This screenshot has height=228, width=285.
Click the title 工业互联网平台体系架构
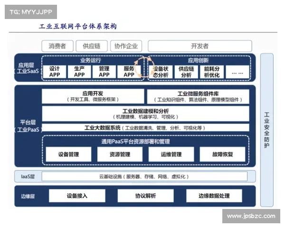click(78, 27)
